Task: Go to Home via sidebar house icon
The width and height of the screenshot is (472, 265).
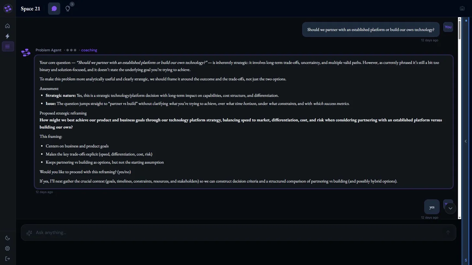Action: [x=7, y=26]
